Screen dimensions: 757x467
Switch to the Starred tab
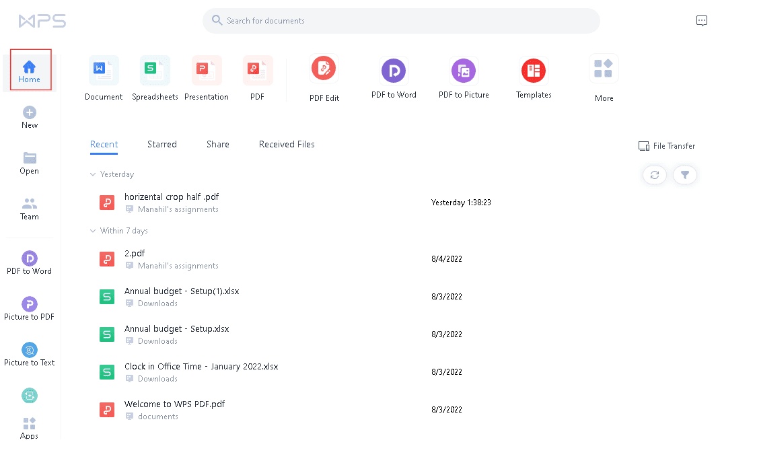(162, 144)
